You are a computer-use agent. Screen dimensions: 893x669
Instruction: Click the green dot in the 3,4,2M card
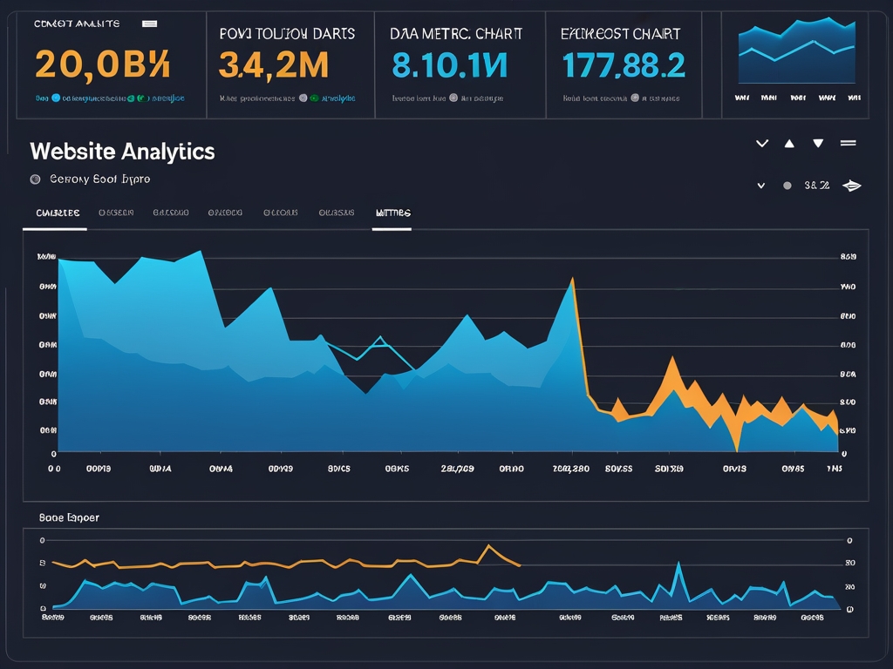point(314,98)
